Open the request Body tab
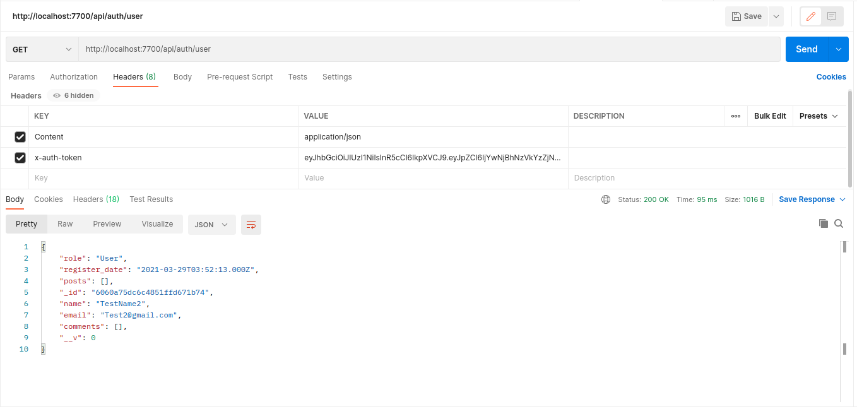The image size is (857, 409). [182, 77]
